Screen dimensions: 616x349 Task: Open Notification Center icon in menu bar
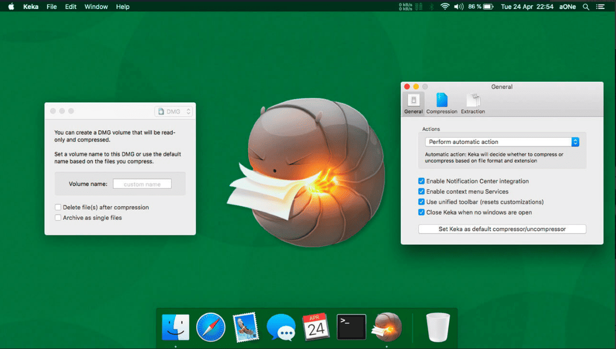tap(600, 7)
